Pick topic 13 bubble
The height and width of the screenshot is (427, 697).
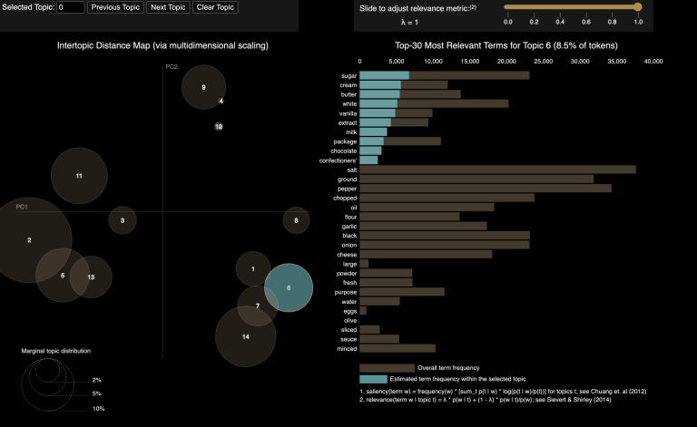[x=91, y=277]
